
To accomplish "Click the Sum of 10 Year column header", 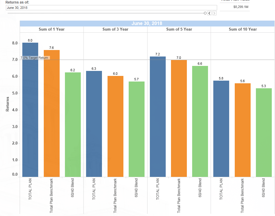I will [243, 29].
